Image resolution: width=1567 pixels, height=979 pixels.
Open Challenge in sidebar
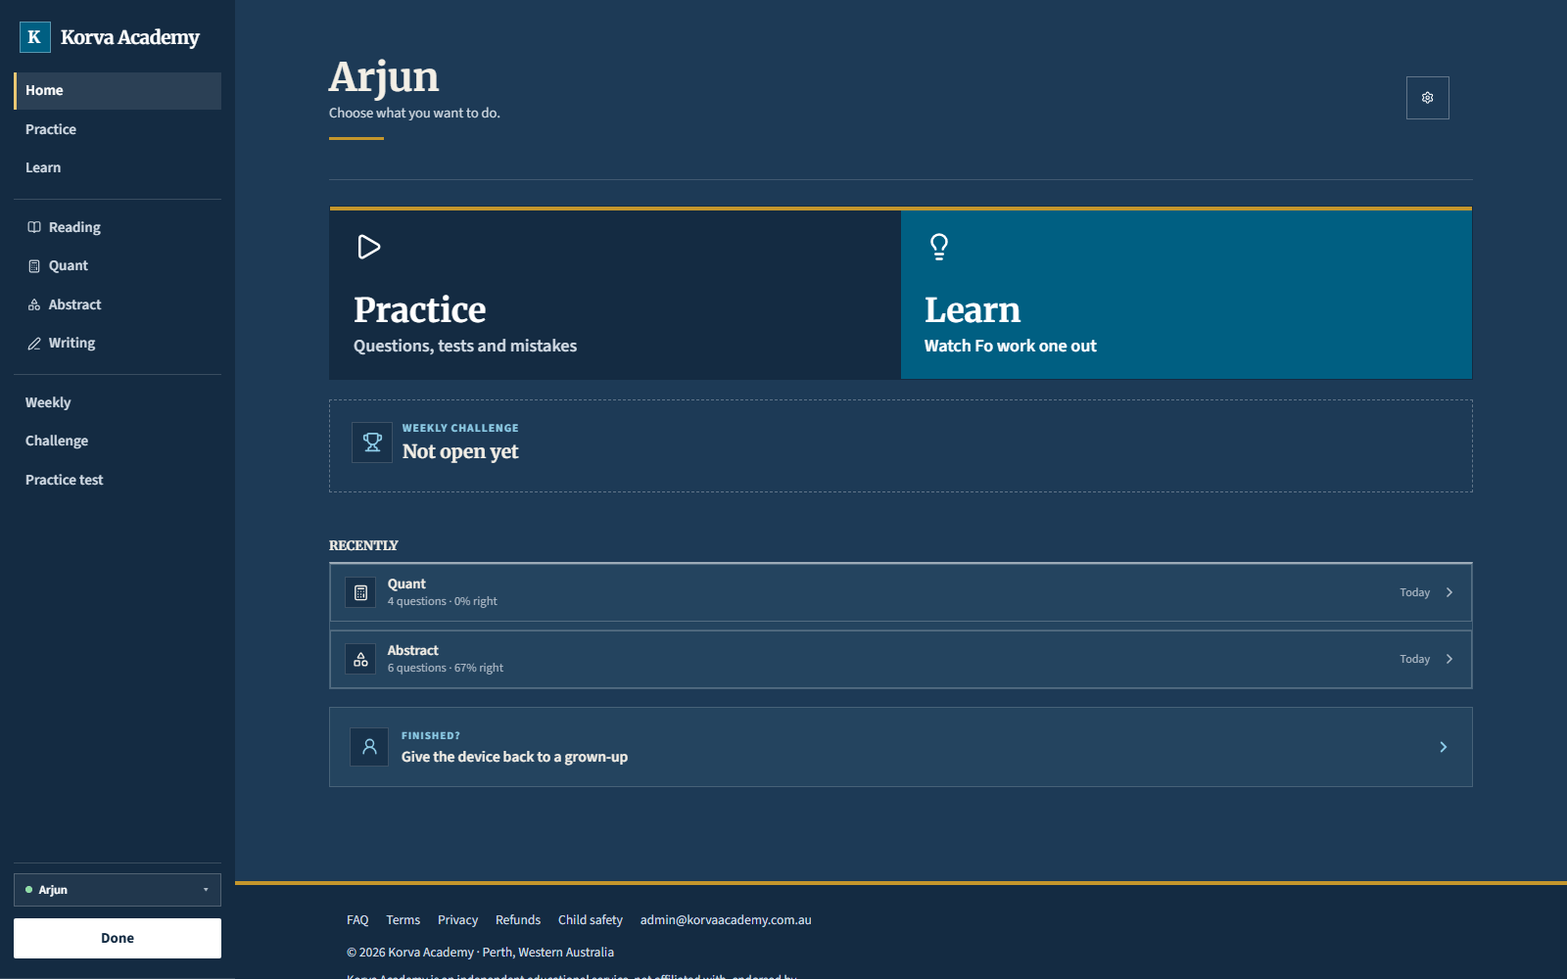[x=118, y=441]
